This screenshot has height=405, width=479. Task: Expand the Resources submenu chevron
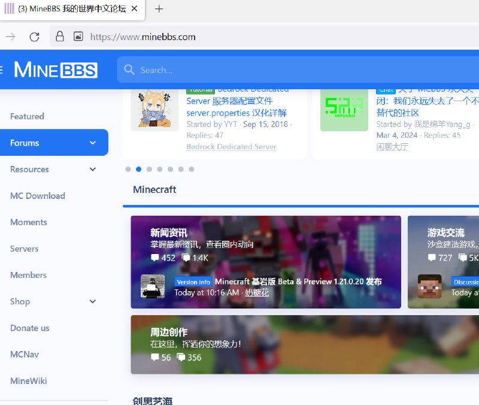pos(93,169)
